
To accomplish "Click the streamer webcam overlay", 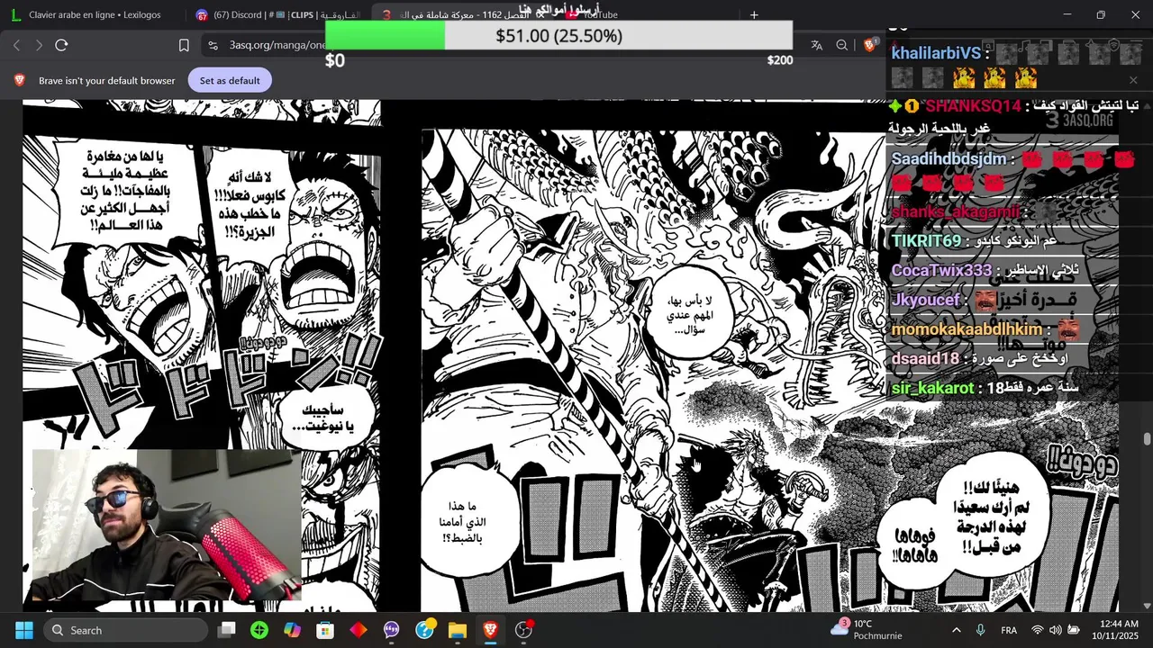I will 167,525.
